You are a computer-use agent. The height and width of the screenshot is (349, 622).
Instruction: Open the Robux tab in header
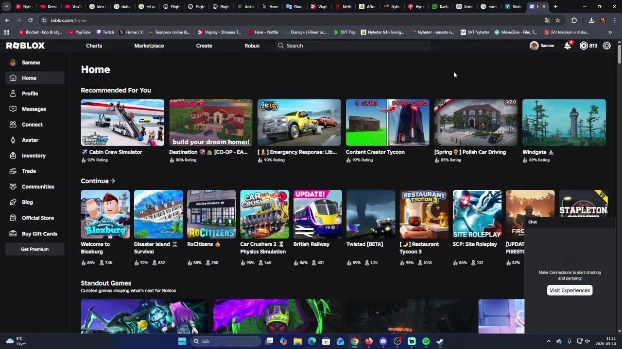pos(252,46)
